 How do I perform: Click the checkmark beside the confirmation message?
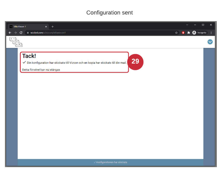point(24,62)
